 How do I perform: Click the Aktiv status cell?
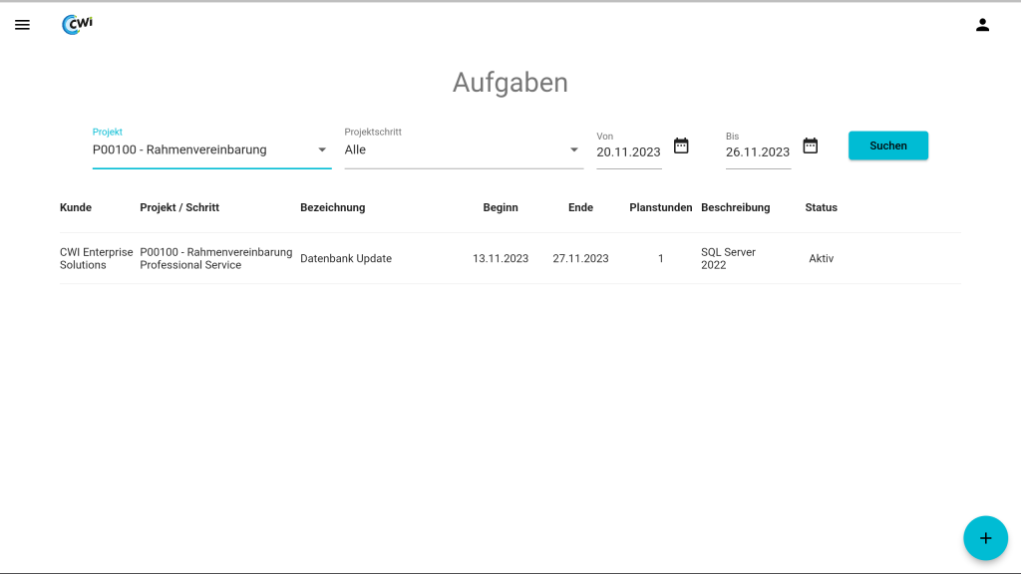821,259
